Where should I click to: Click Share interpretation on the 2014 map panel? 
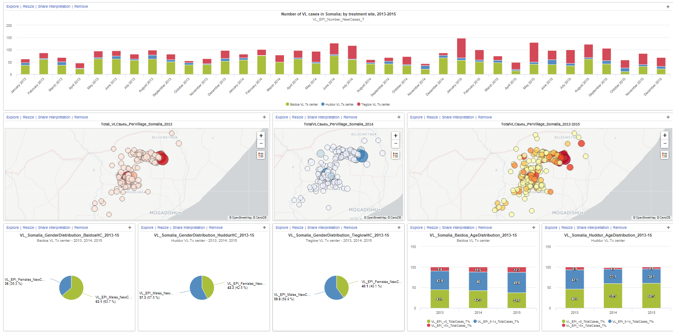point(323,117)
